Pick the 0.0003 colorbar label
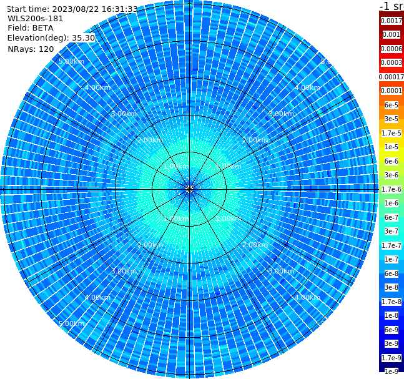 [392, 63]
